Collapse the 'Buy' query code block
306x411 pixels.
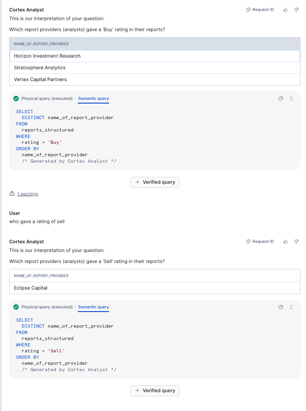click(x=291, y=99)
